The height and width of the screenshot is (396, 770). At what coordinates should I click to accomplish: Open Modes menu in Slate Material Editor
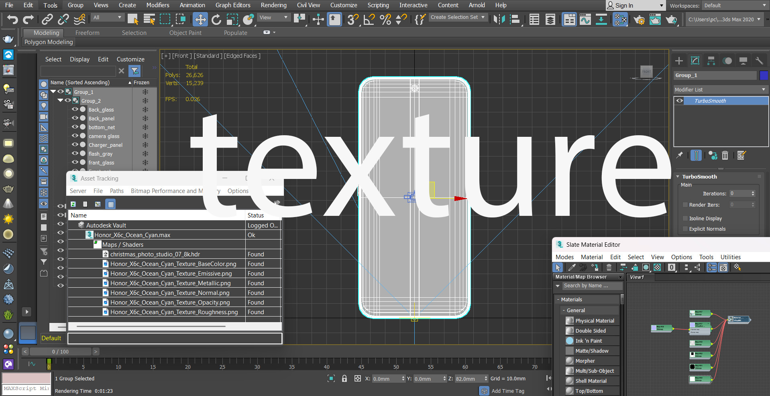[x=564, y=257]
